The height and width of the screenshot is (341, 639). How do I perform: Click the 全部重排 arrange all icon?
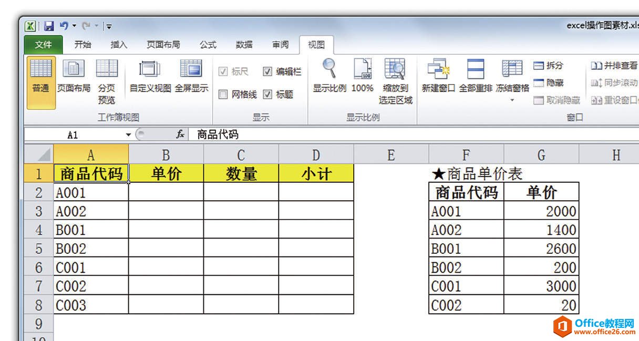point(476,70)
